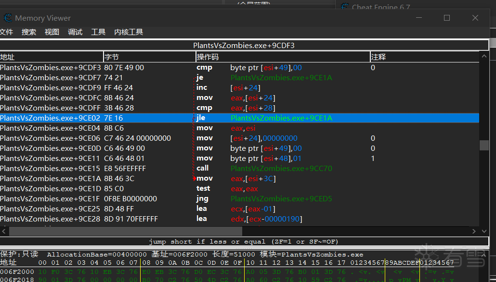This screenshot has height=282, width=496.
Task: Open the 内核工具 menu
Action: [x=129, y=32]
